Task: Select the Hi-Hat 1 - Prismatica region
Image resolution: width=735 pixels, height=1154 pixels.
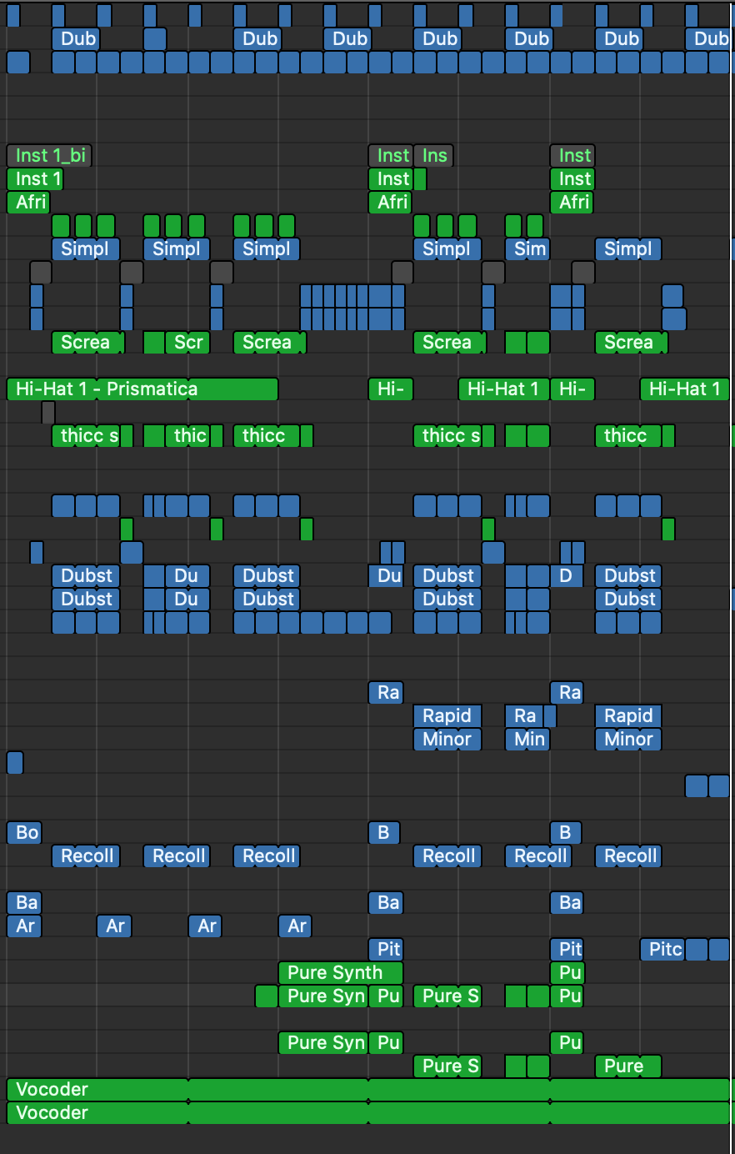Action: tap(142, 389)
